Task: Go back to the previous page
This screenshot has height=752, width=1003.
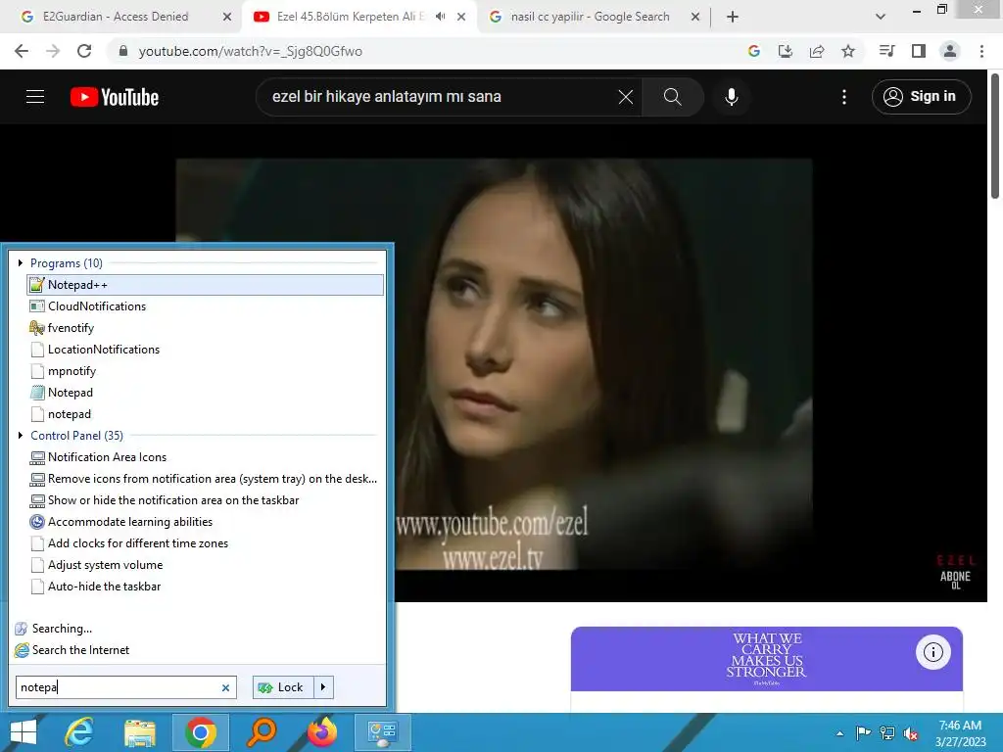Action: pyautogui.click(x=22, y=51)
